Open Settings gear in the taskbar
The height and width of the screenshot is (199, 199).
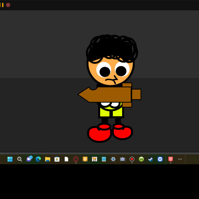pyautogui.click(x=113, y=159)
